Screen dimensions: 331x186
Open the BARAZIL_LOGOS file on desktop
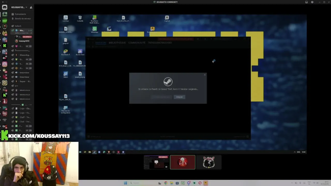tap(66, 30)
